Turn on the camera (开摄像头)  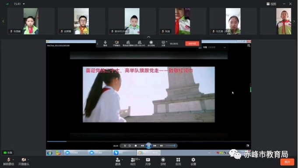pos(24,161)
